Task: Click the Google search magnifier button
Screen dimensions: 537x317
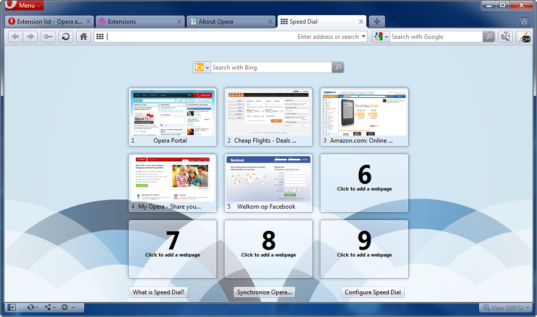Action: tap(489, 37)
